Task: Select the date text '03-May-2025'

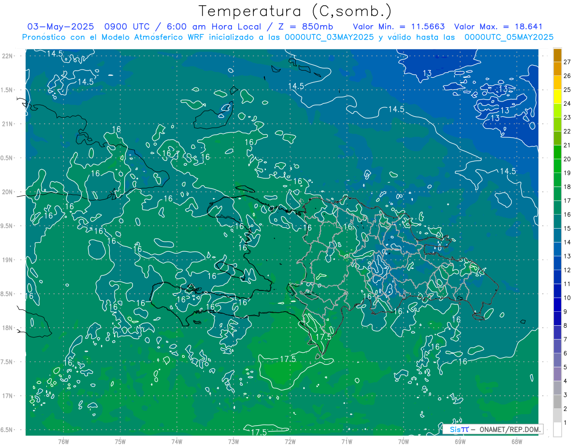Action: pyautogui.click(x=61, y=27)
